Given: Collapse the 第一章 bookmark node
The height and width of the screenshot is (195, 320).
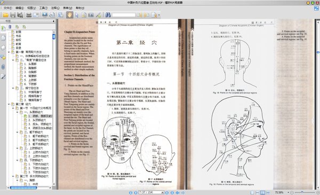Looking at the screenshot, I should (9, 52).
